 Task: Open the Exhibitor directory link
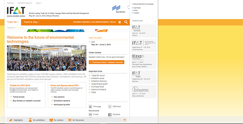[x=82, y=22]
